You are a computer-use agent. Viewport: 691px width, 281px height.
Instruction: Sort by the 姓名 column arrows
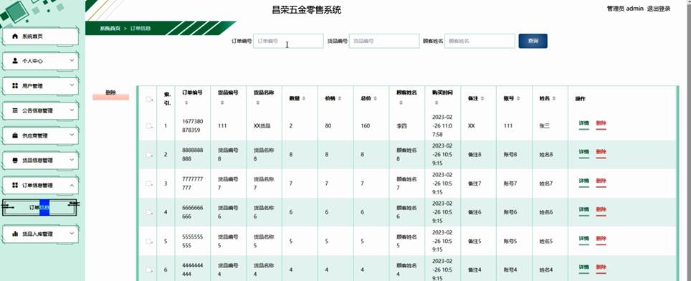tap(553, 99)
